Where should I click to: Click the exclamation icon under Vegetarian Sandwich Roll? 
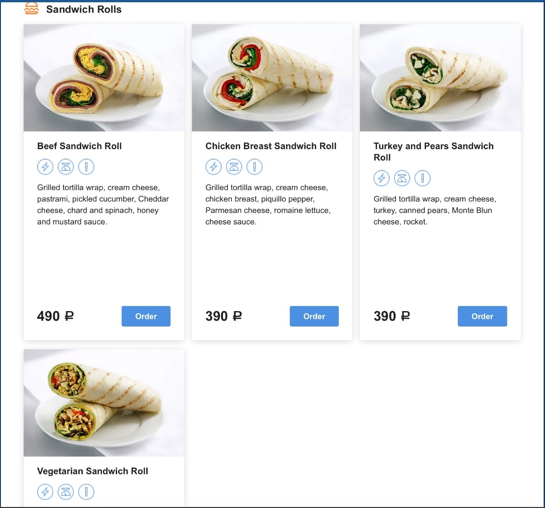[86, 492]
